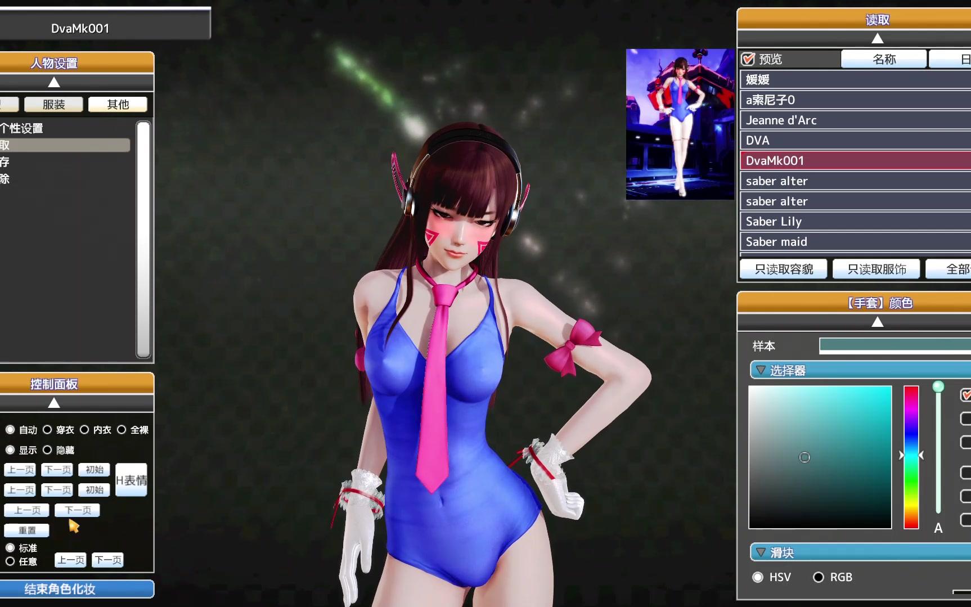Image resolution: width=971 pixels, height=607 pixels.
Task: Select the 穿衣 radio option
Action: [47, 430]
